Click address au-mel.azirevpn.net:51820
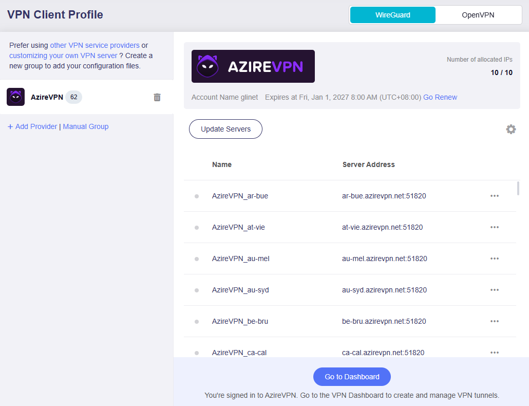Image resolution: width=529 pixels, height=406 pixels. pos(385,259)
